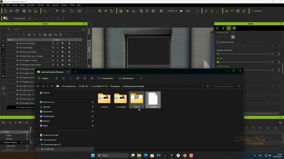Click the New Project icon in iClone toolbar
Image resolution: width=284 pixels, height=159 pixels.
tap(5, 11)
